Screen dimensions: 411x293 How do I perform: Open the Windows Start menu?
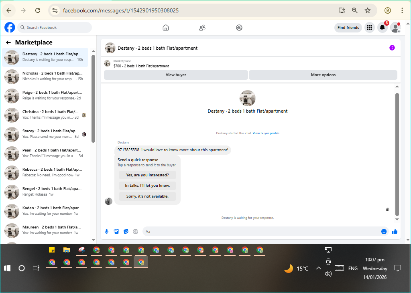click(7, 268)
